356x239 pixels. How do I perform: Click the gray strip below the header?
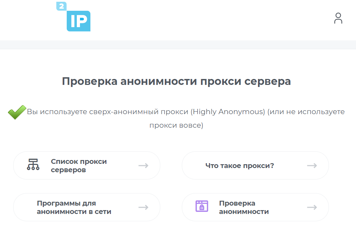click(178, 45)
